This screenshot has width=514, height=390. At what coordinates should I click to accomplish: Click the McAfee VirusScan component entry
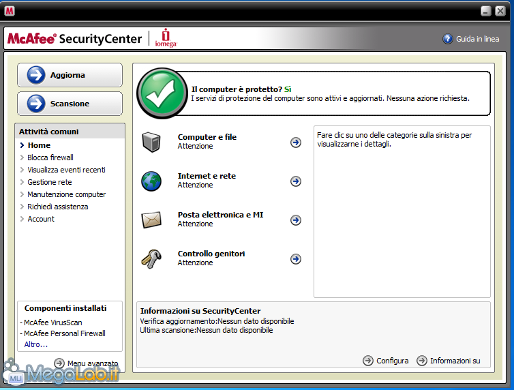tap(52, 322)
